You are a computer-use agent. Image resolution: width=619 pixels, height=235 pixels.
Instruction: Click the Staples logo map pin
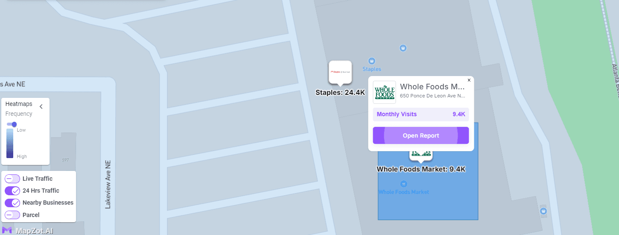pyautogui.click(x=340, y=73)
